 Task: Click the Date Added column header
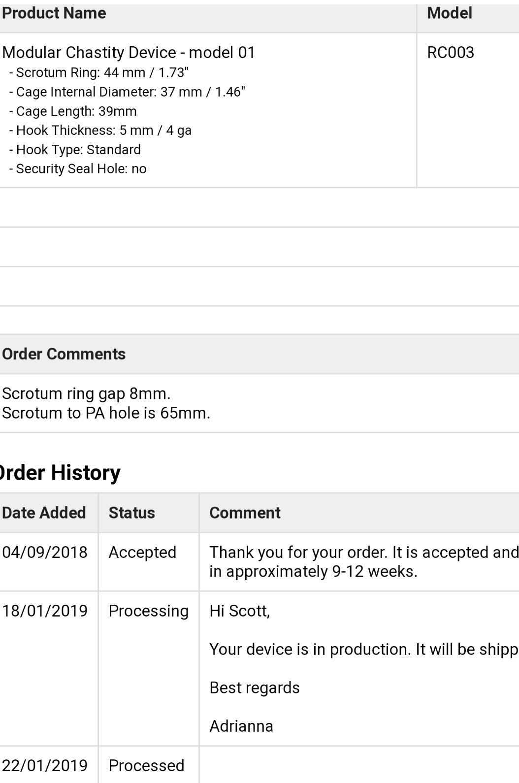coord(44,513)
